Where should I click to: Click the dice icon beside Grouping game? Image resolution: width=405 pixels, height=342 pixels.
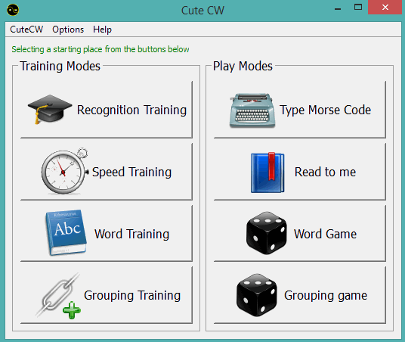257,295
